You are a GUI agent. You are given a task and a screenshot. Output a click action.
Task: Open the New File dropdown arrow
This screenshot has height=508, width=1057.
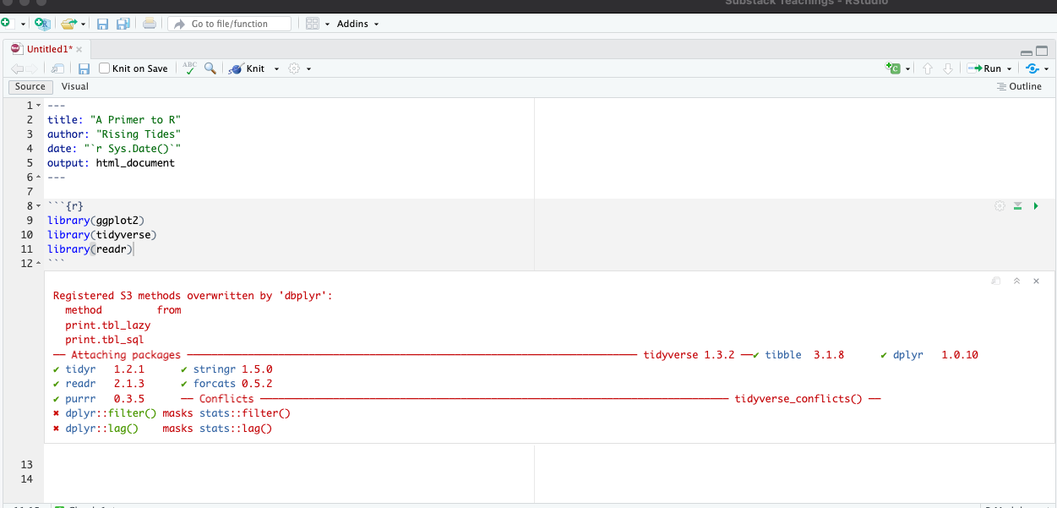(23, 25)
